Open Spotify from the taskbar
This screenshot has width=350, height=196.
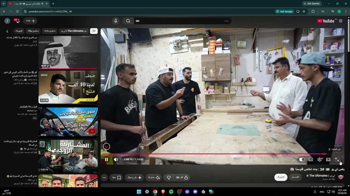171,192
